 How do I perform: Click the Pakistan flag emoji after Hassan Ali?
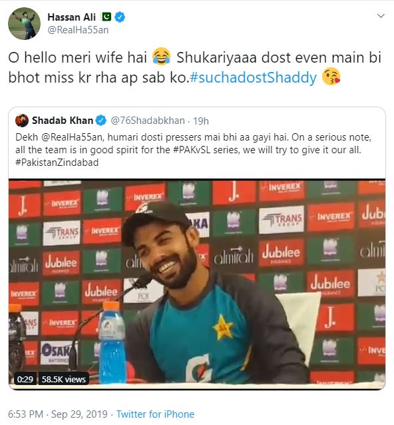point(106,17)
